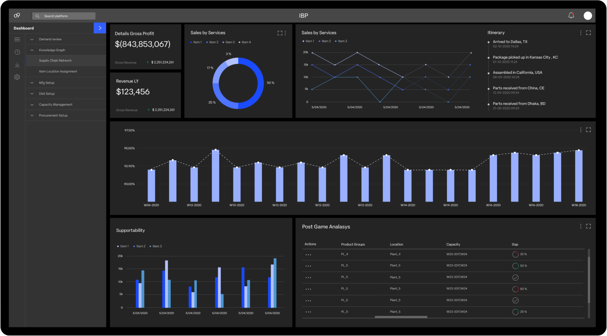Open the Post Game Analasys kebab menu

click(x=581, y=226)
